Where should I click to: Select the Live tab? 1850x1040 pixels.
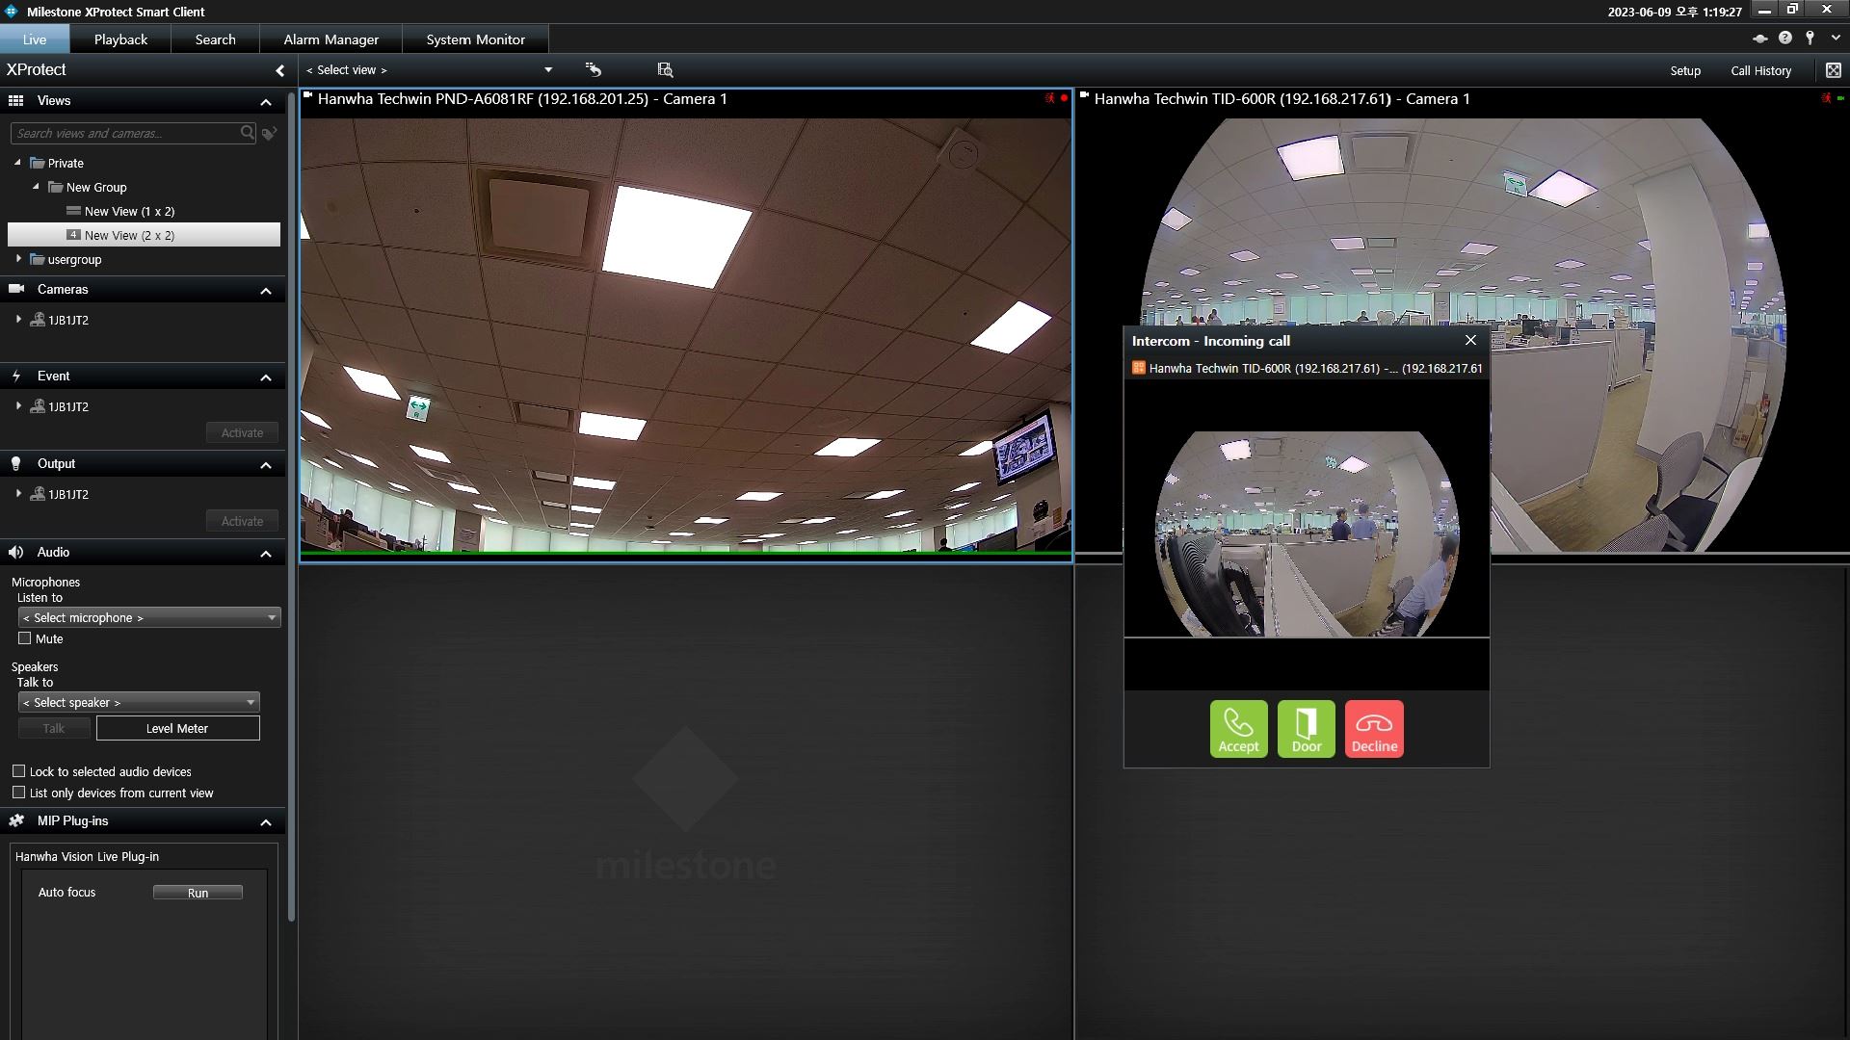[35, 39]
